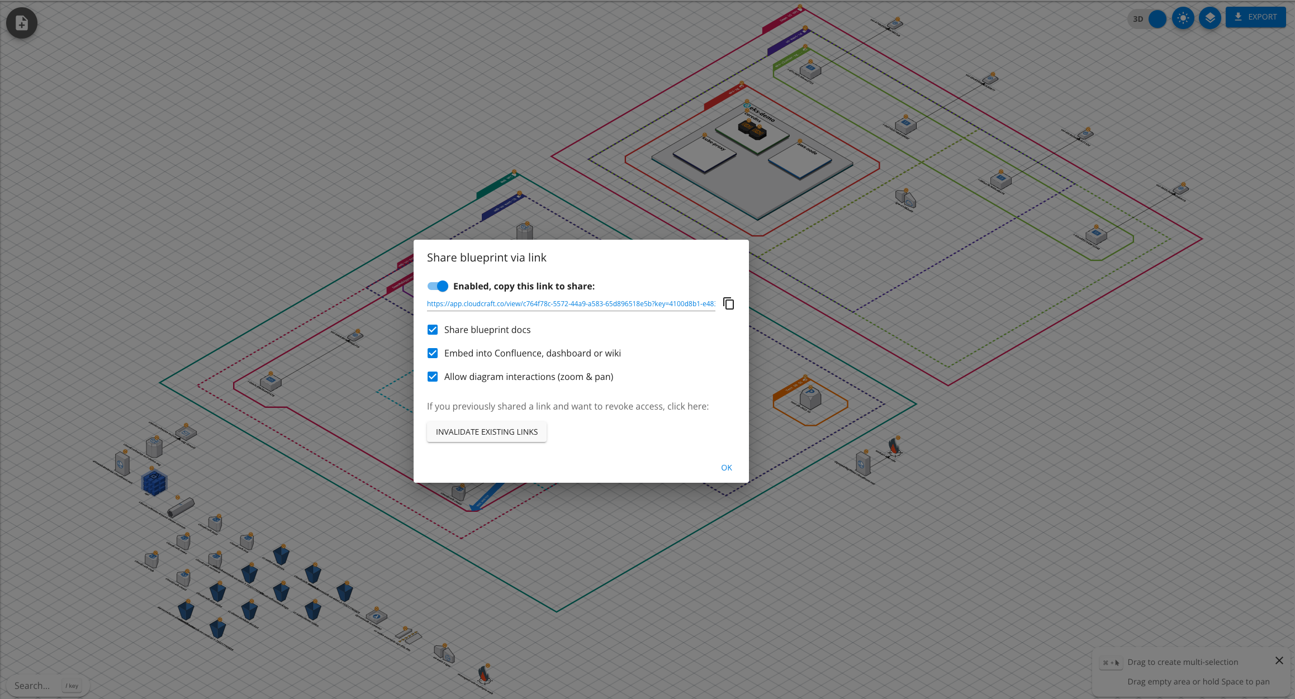The image size is (1295, 699).
Task: Click the new document icon button
Action: pyautogui.click(x=22, y=23)
